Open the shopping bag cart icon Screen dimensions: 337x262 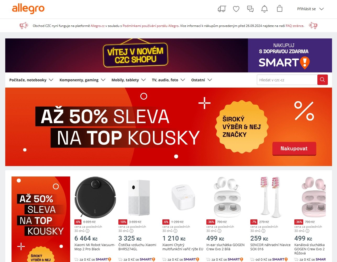(280, 9)
